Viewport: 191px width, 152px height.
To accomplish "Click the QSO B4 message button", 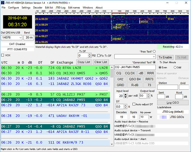I will 135,79.
